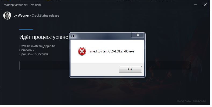Click the 'Мастер установки - Valheim' window title
The image size is (212, 107).
tap(23, 5)
